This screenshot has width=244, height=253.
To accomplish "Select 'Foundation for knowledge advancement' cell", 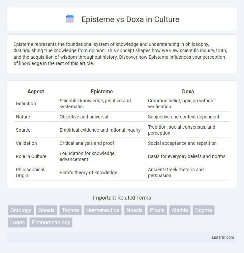I will [102, 156].
